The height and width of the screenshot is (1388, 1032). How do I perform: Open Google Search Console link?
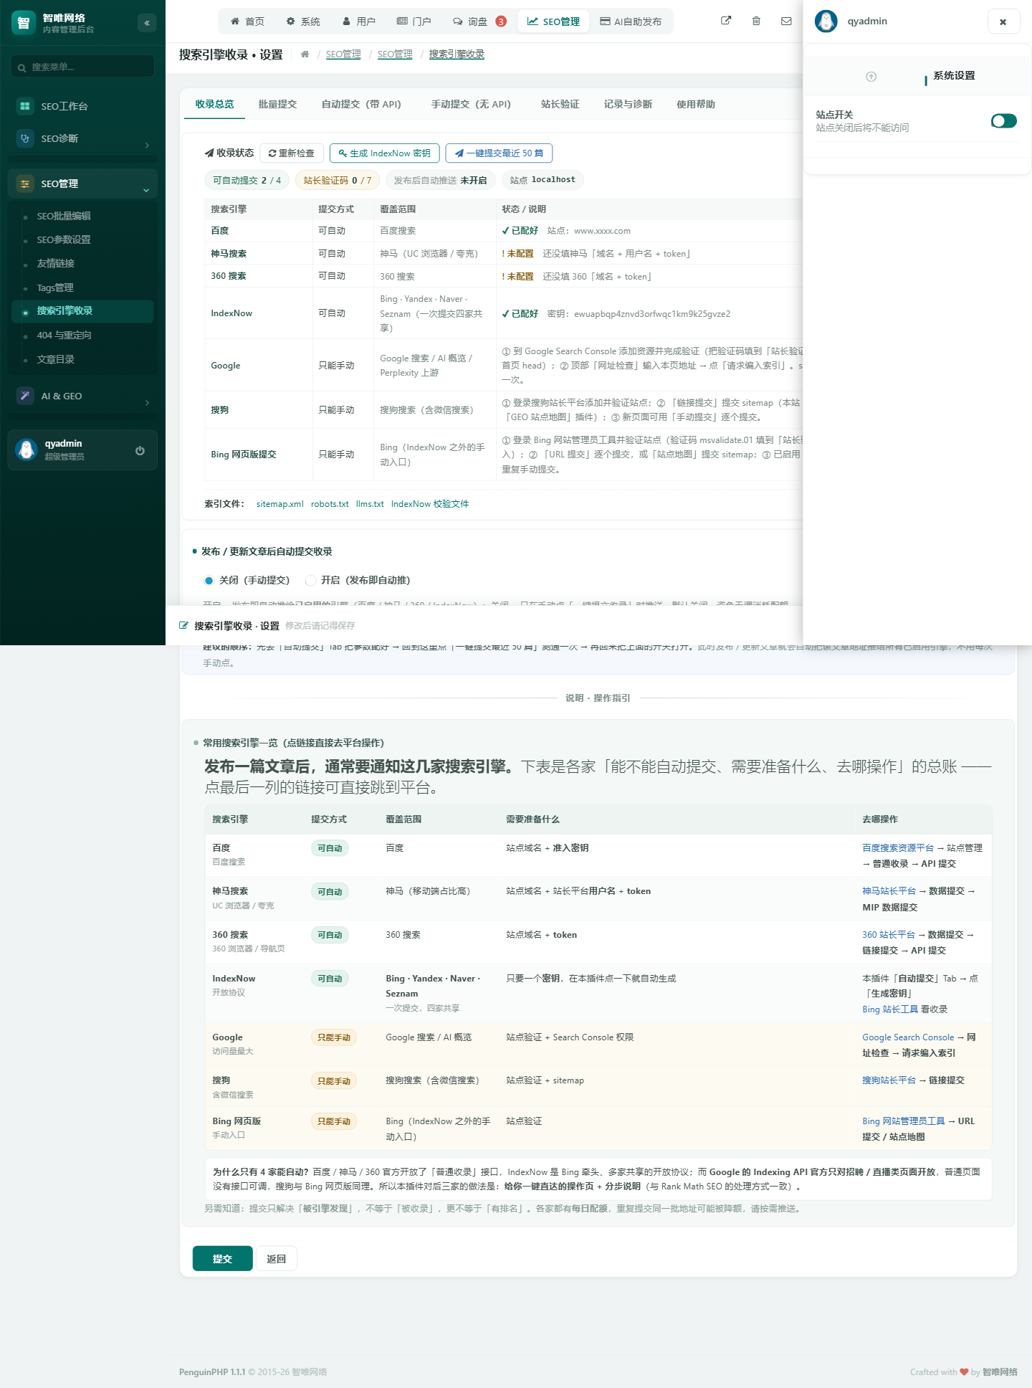(x=908, y=1037)
